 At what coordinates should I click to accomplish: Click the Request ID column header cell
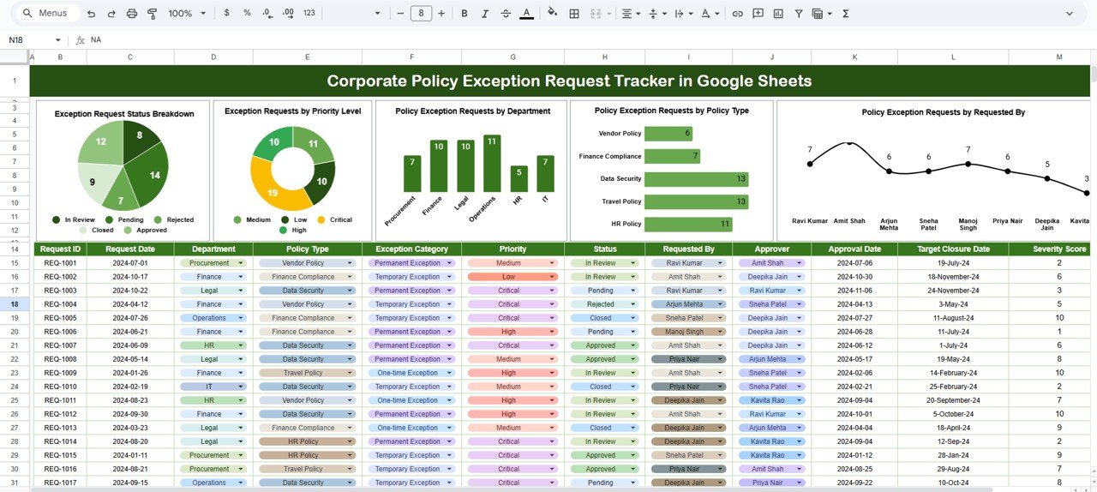(x=60, y=249)
